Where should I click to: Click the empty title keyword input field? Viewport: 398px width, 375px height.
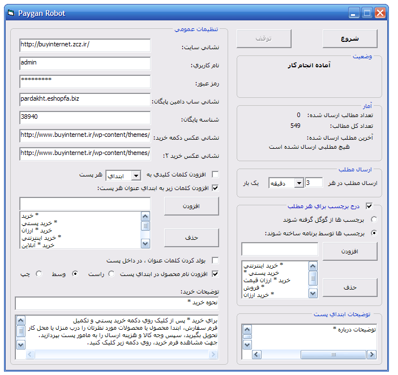click(x=85, y=204)
